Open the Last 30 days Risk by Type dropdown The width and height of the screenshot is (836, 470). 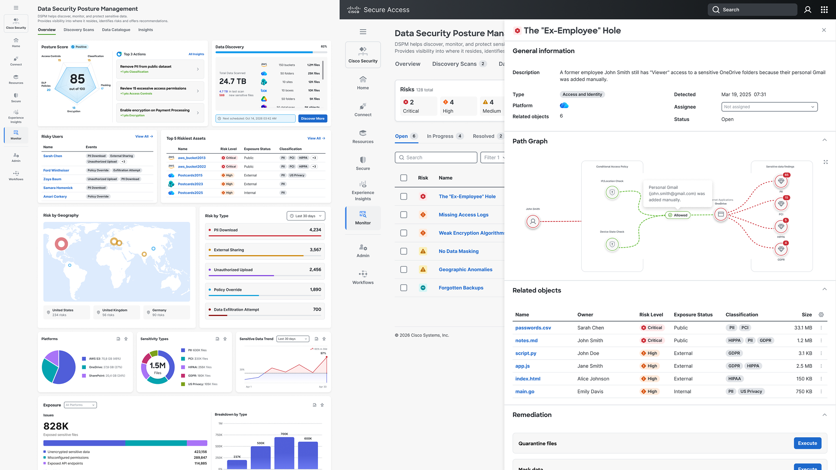click(306, 216)
